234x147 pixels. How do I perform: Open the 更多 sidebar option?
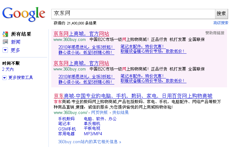point(15,50)
